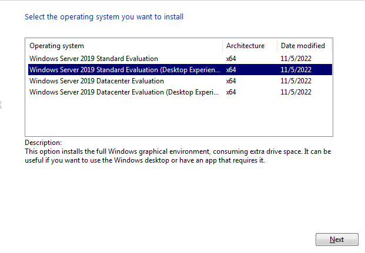
Task: Click the Architecture column header
Action: point(245,46)
